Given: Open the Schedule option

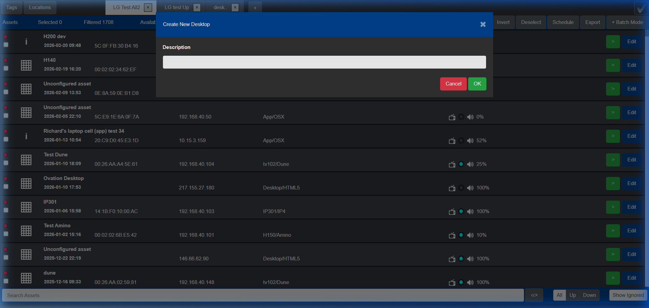Looking at the screenshot, I should pos(563,22).
